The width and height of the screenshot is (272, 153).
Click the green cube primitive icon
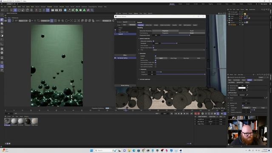pyautogui.click(x=76, y=10)
